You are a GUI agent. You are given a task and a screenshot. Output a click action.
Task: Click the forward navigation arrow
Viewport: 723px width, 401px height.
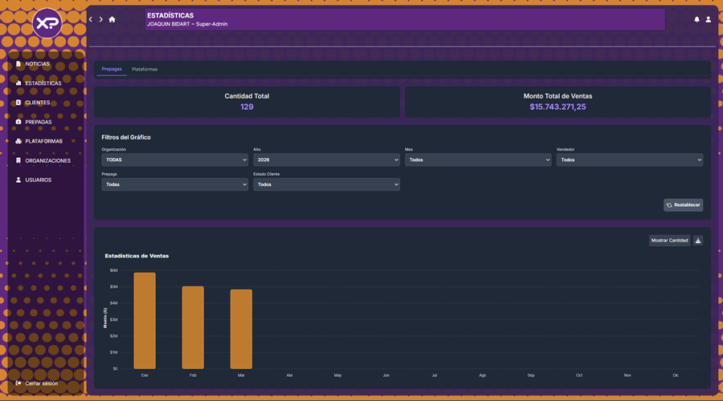coord(100,19)
